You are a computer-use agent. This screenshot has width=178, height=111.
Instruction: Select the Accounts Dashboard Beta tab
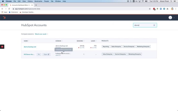[21, 5]
